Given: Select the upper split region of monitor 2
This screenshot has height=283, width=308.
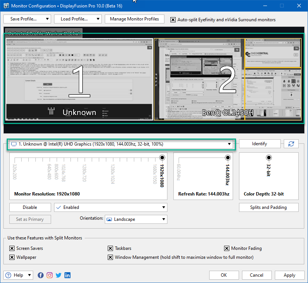Looking at the screenshot, I should (x=273, y=53).
